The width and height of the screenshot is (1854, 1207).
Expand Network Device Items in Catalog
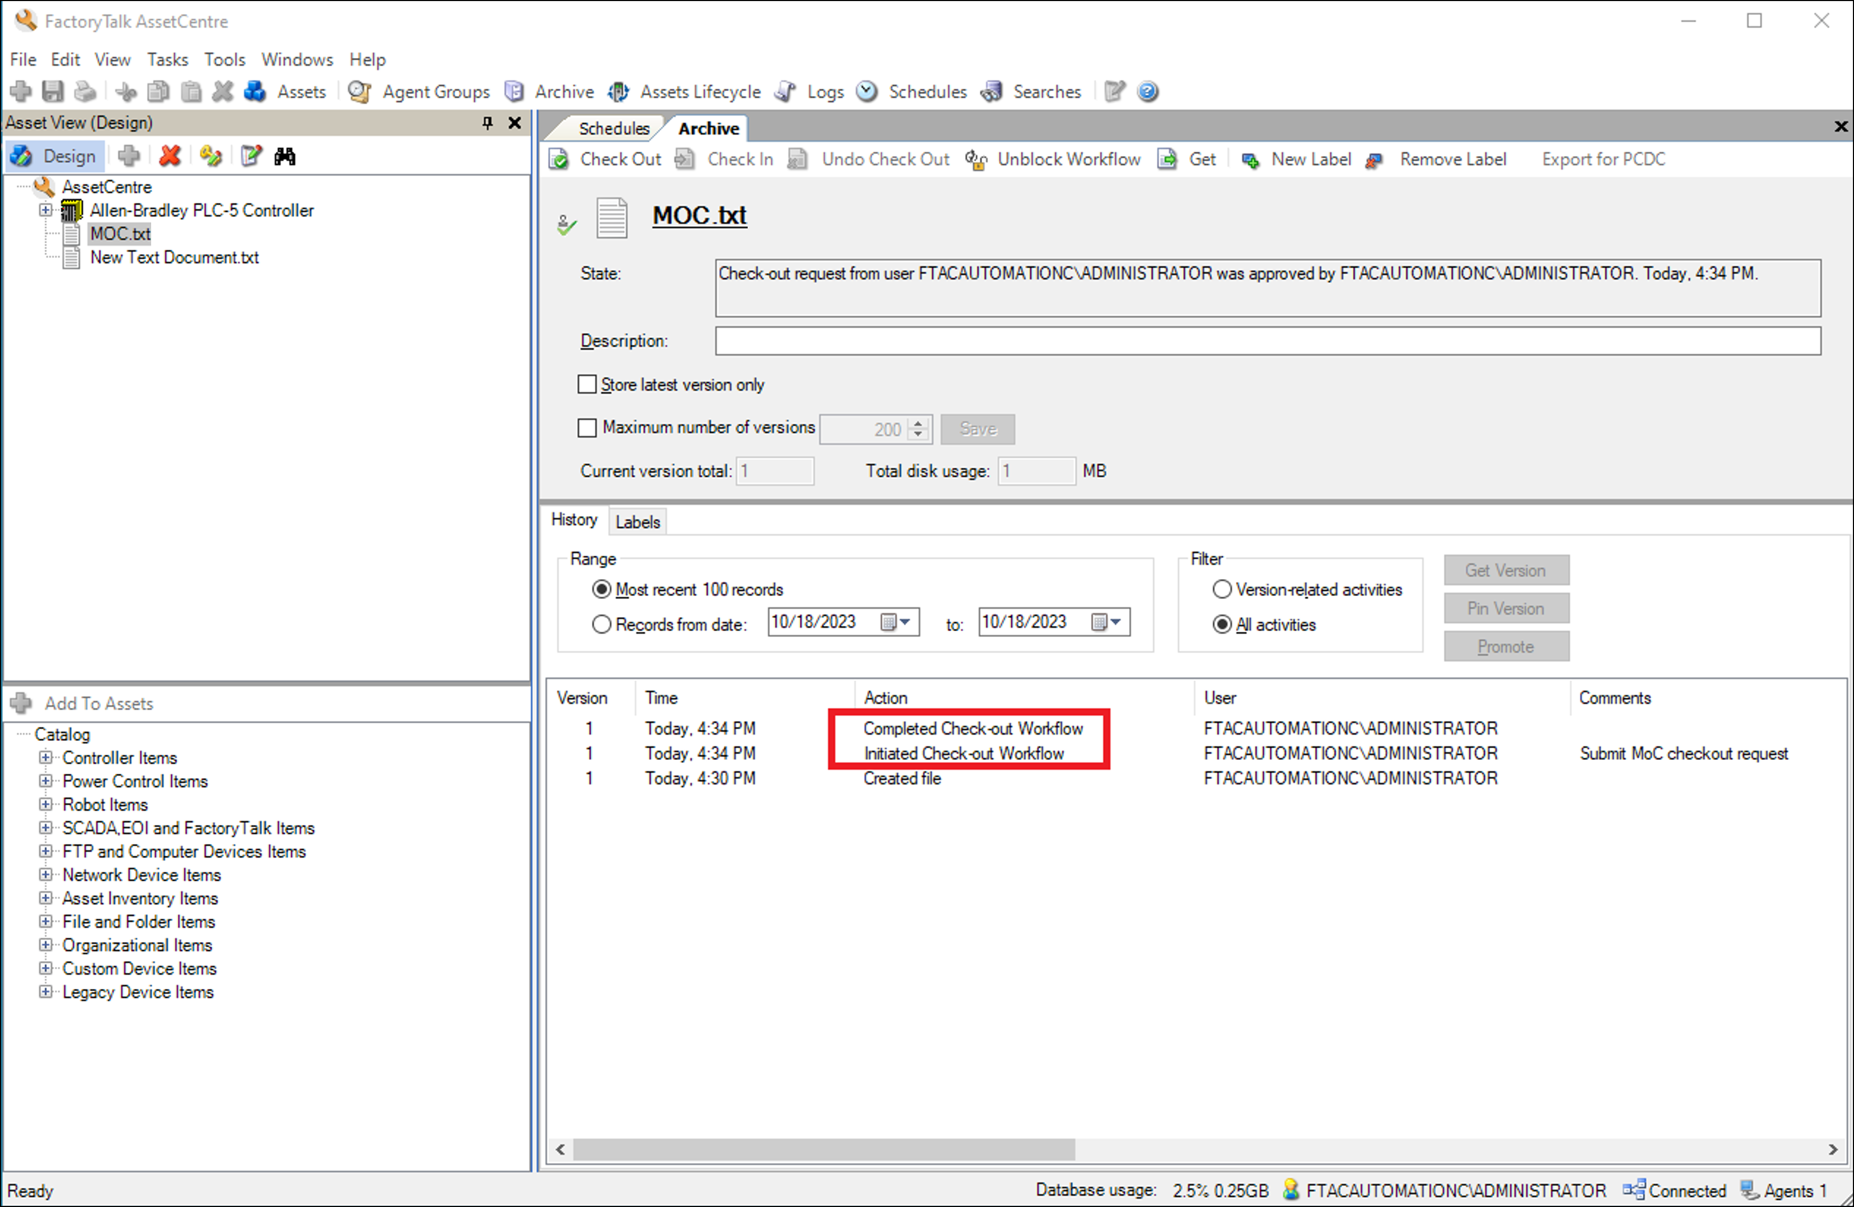(x=46, y=875)
